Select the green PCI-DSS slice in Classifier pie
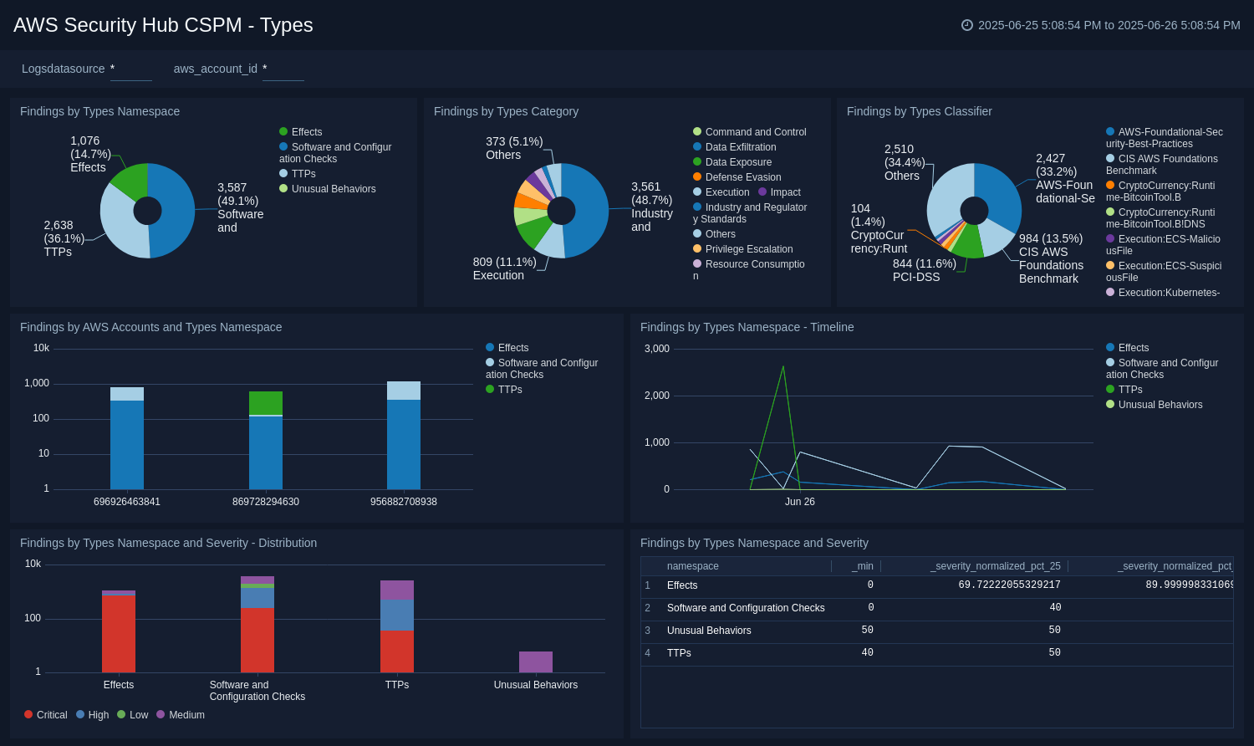1254x746 pixels. tap(968, 243)
